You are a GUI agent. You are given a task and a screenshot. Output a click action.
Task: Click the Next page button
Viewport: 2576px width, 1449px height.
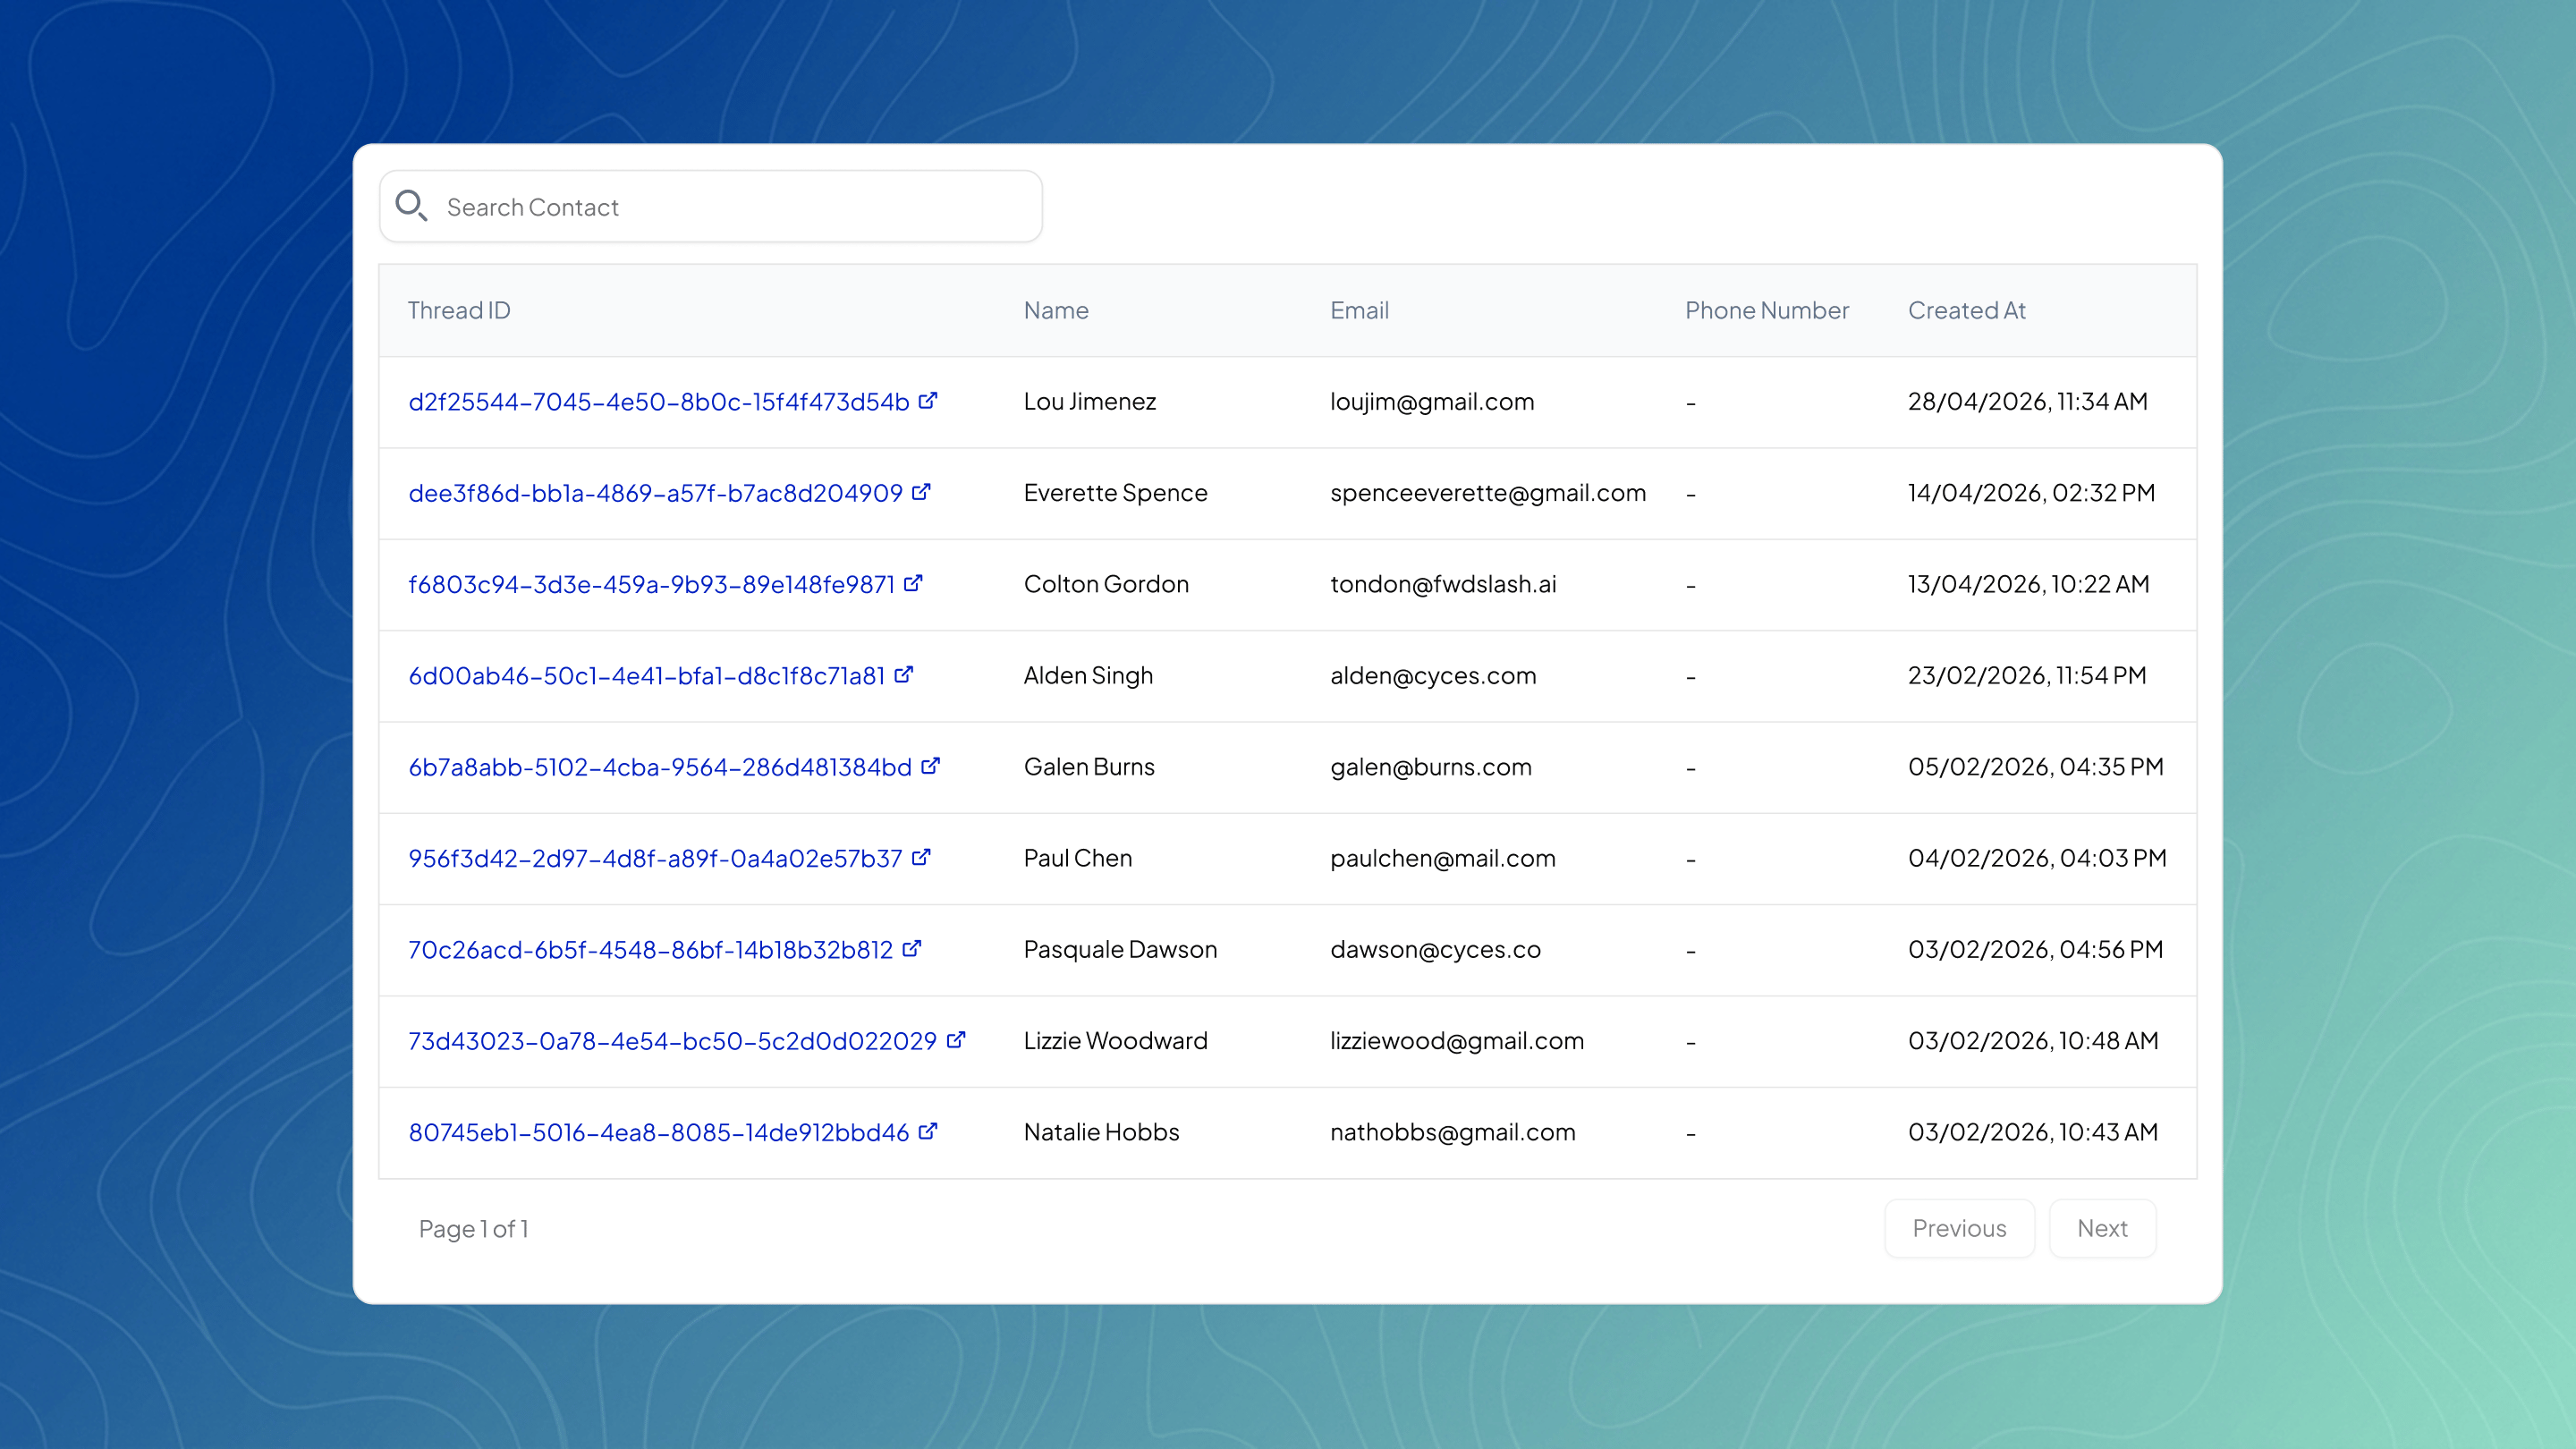2102,1228
